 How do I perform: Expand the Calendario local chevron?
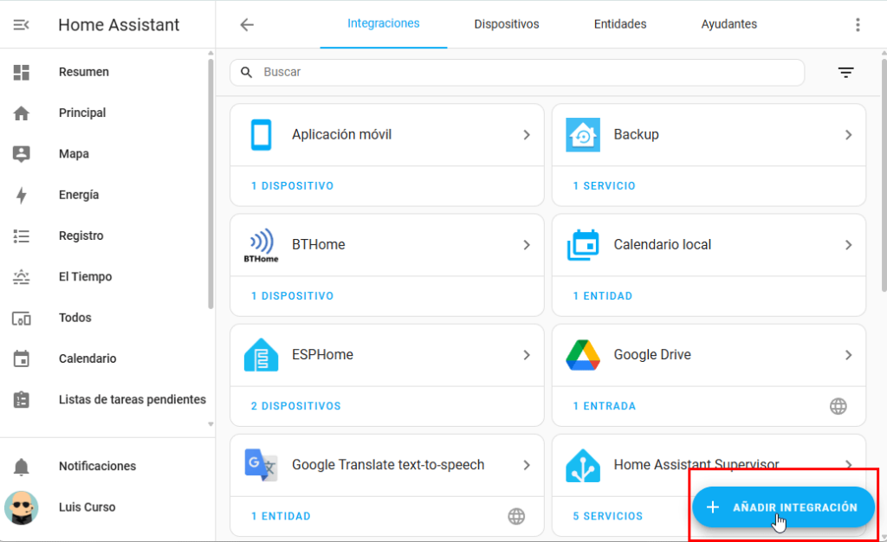coord(848,245)
